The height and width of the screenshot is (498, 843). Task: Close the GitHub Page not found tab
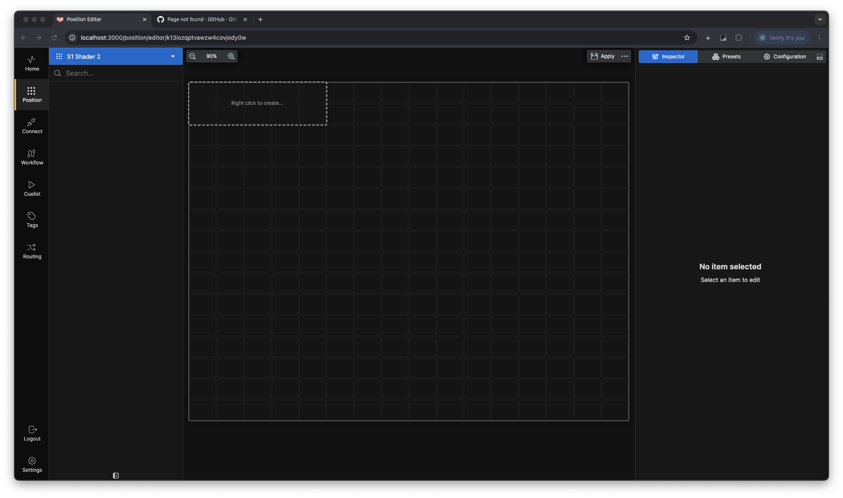click(245, 19)
